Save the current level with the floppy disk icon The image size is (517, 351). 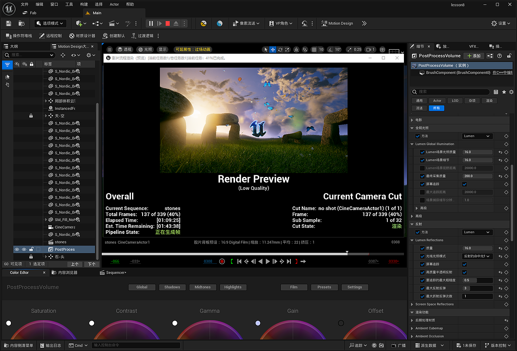[8, 23]
